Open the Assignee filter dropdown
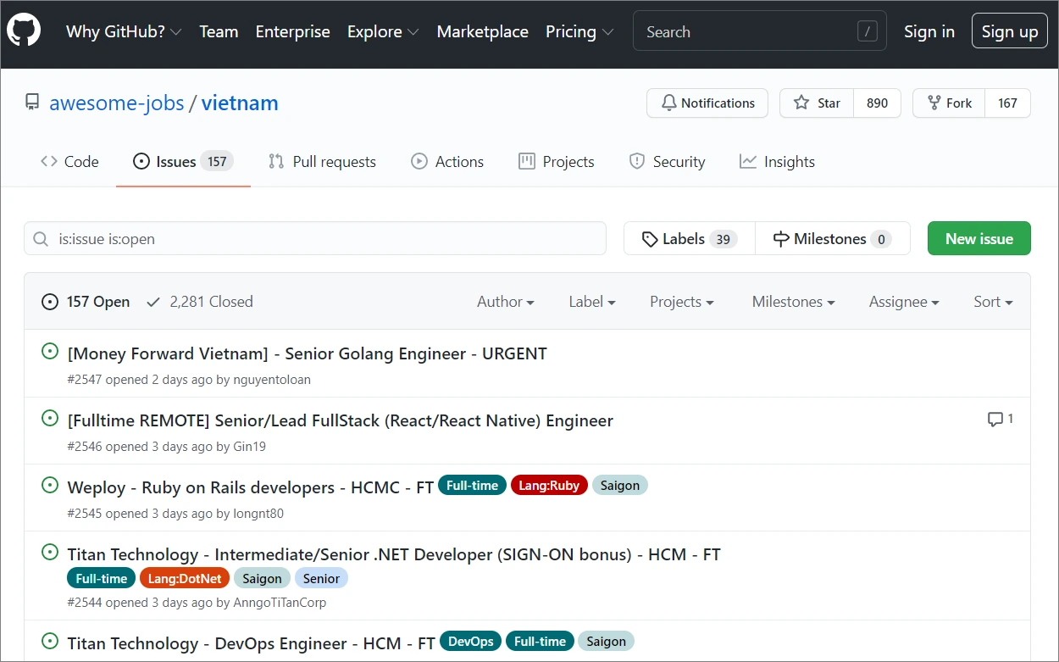This screenshot has width=1059, height=662. tap(904, 301)
